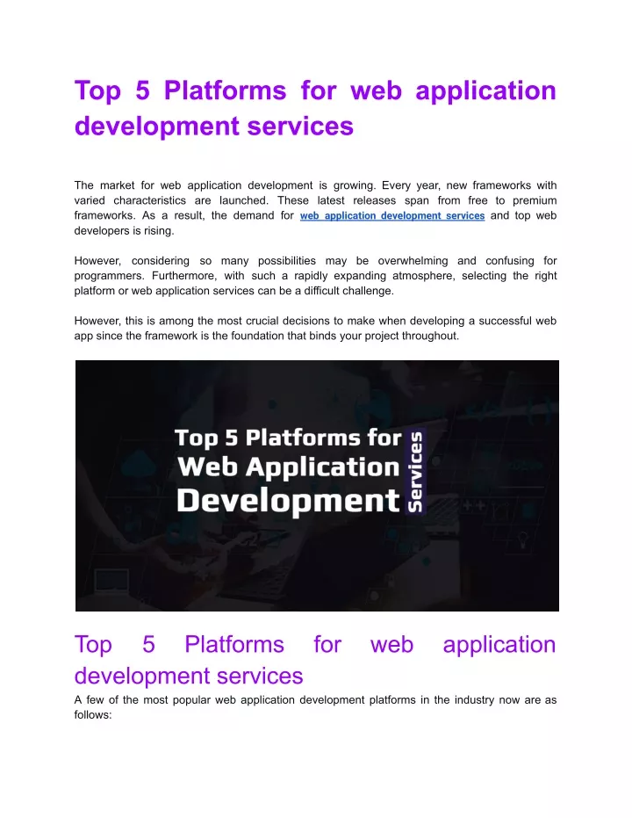Click the banner image of Top 5 Platforms
The image size is (632, 818).
(x=317, y=486)
